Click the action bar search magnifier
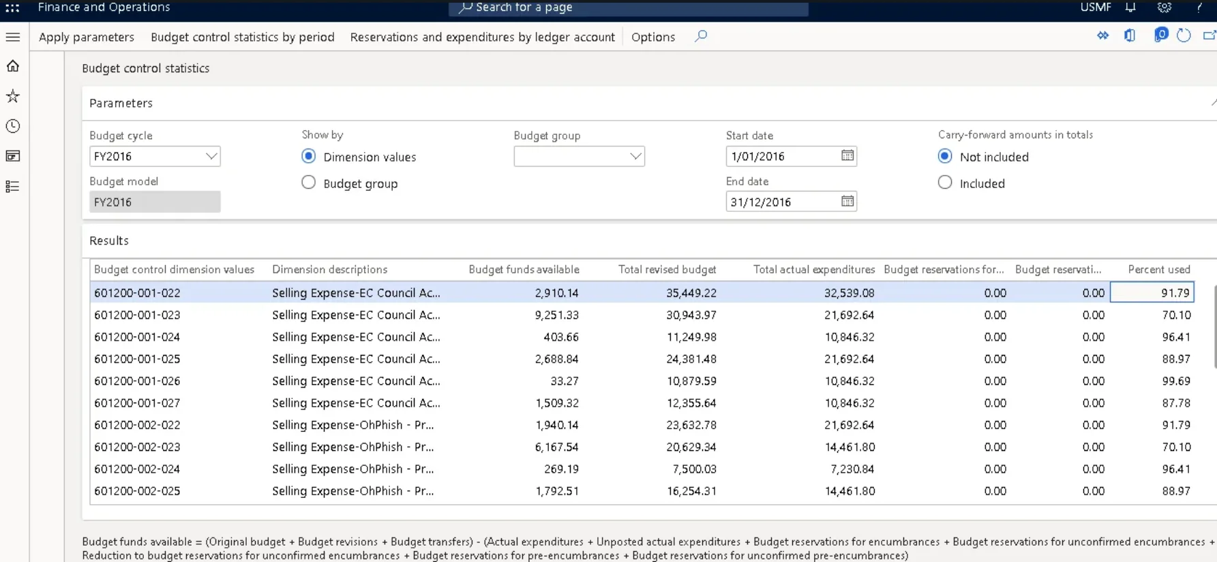The width and height of the screenshot is (1217, 562). [701, 36]
